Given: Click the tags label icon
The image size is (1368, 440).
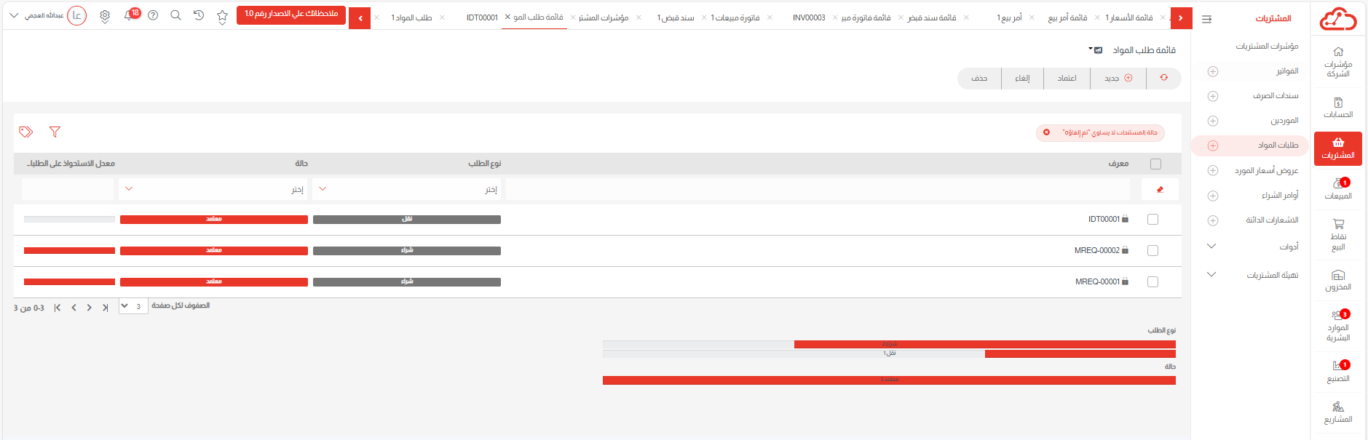Looking at the screenshot, I should coord(26,132).
